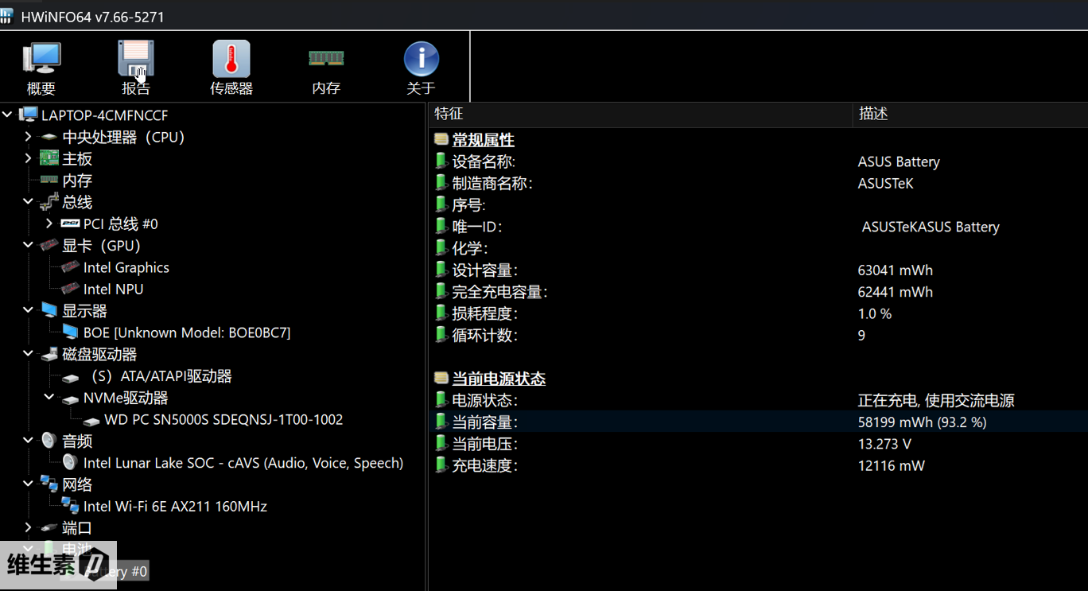This screenshot has height=591, width=1088.
Task: Expand the 主板 motherboard node
Action: point(28,159)
